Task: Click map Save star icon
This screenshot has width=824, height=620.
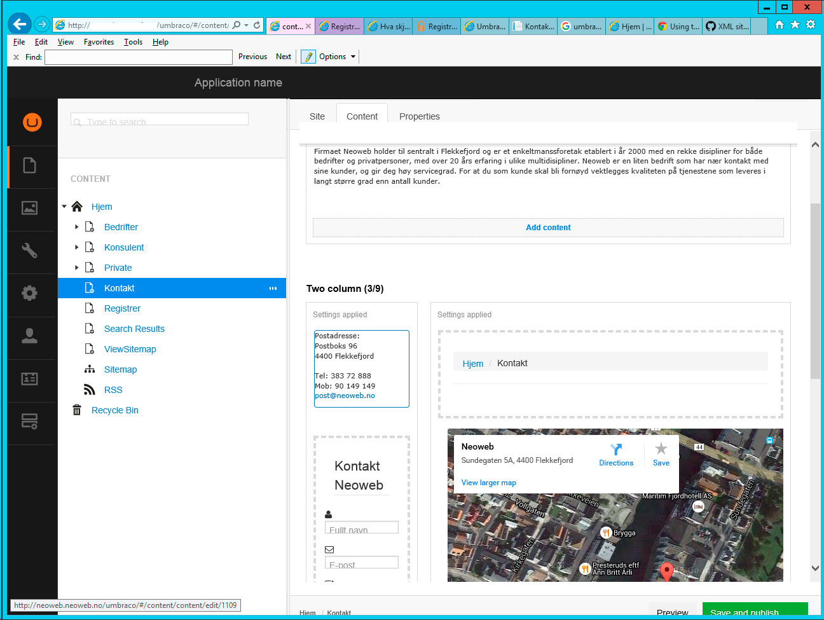Action: 661,448
